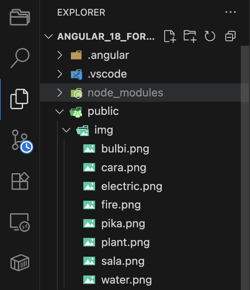Open the Explorer Views and More Actions menu
The width and height of the screenshot is (250, 290).
230,12
